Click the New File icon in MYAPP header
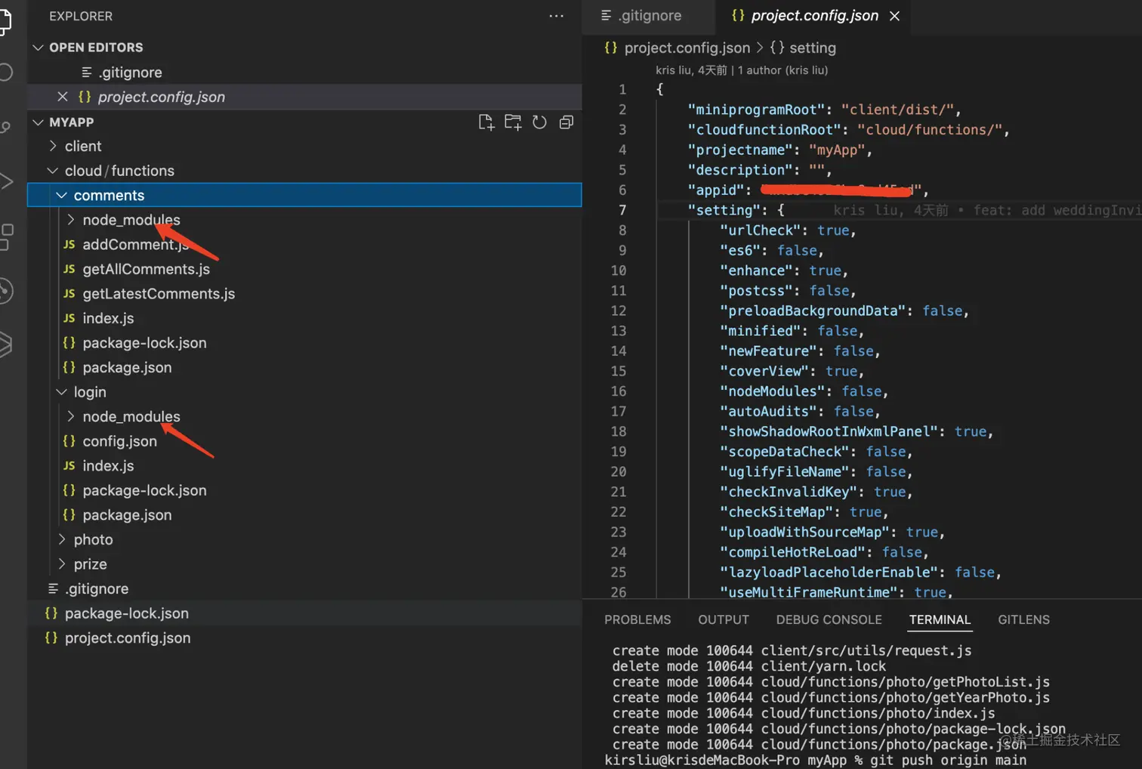 click(x=486, y=122)
